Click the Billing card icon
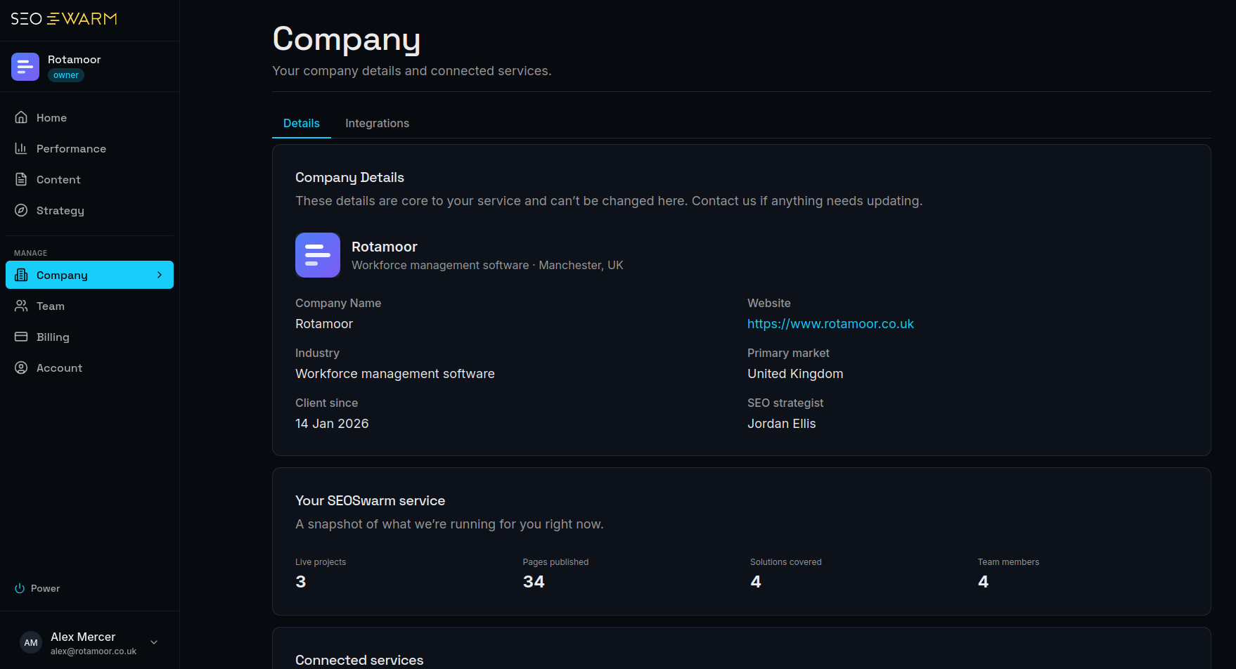 21,337
